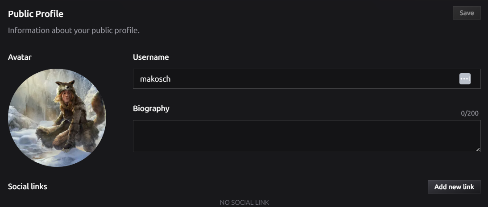Screen dimensions: 488x207
Task: Click Add new link button
Action: pos(454,187)
